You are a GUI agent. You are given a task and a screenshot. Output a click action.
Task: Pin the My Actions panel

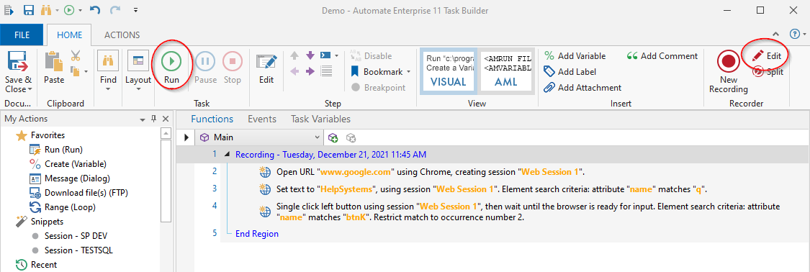(x=153, y=119)
